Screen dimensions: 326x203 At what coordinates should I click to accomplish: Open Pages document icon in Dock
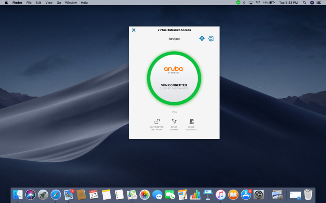(x=183, y=195)
